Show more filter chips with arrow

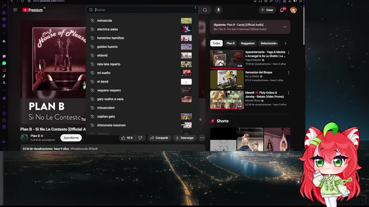(x=285, y=43)
